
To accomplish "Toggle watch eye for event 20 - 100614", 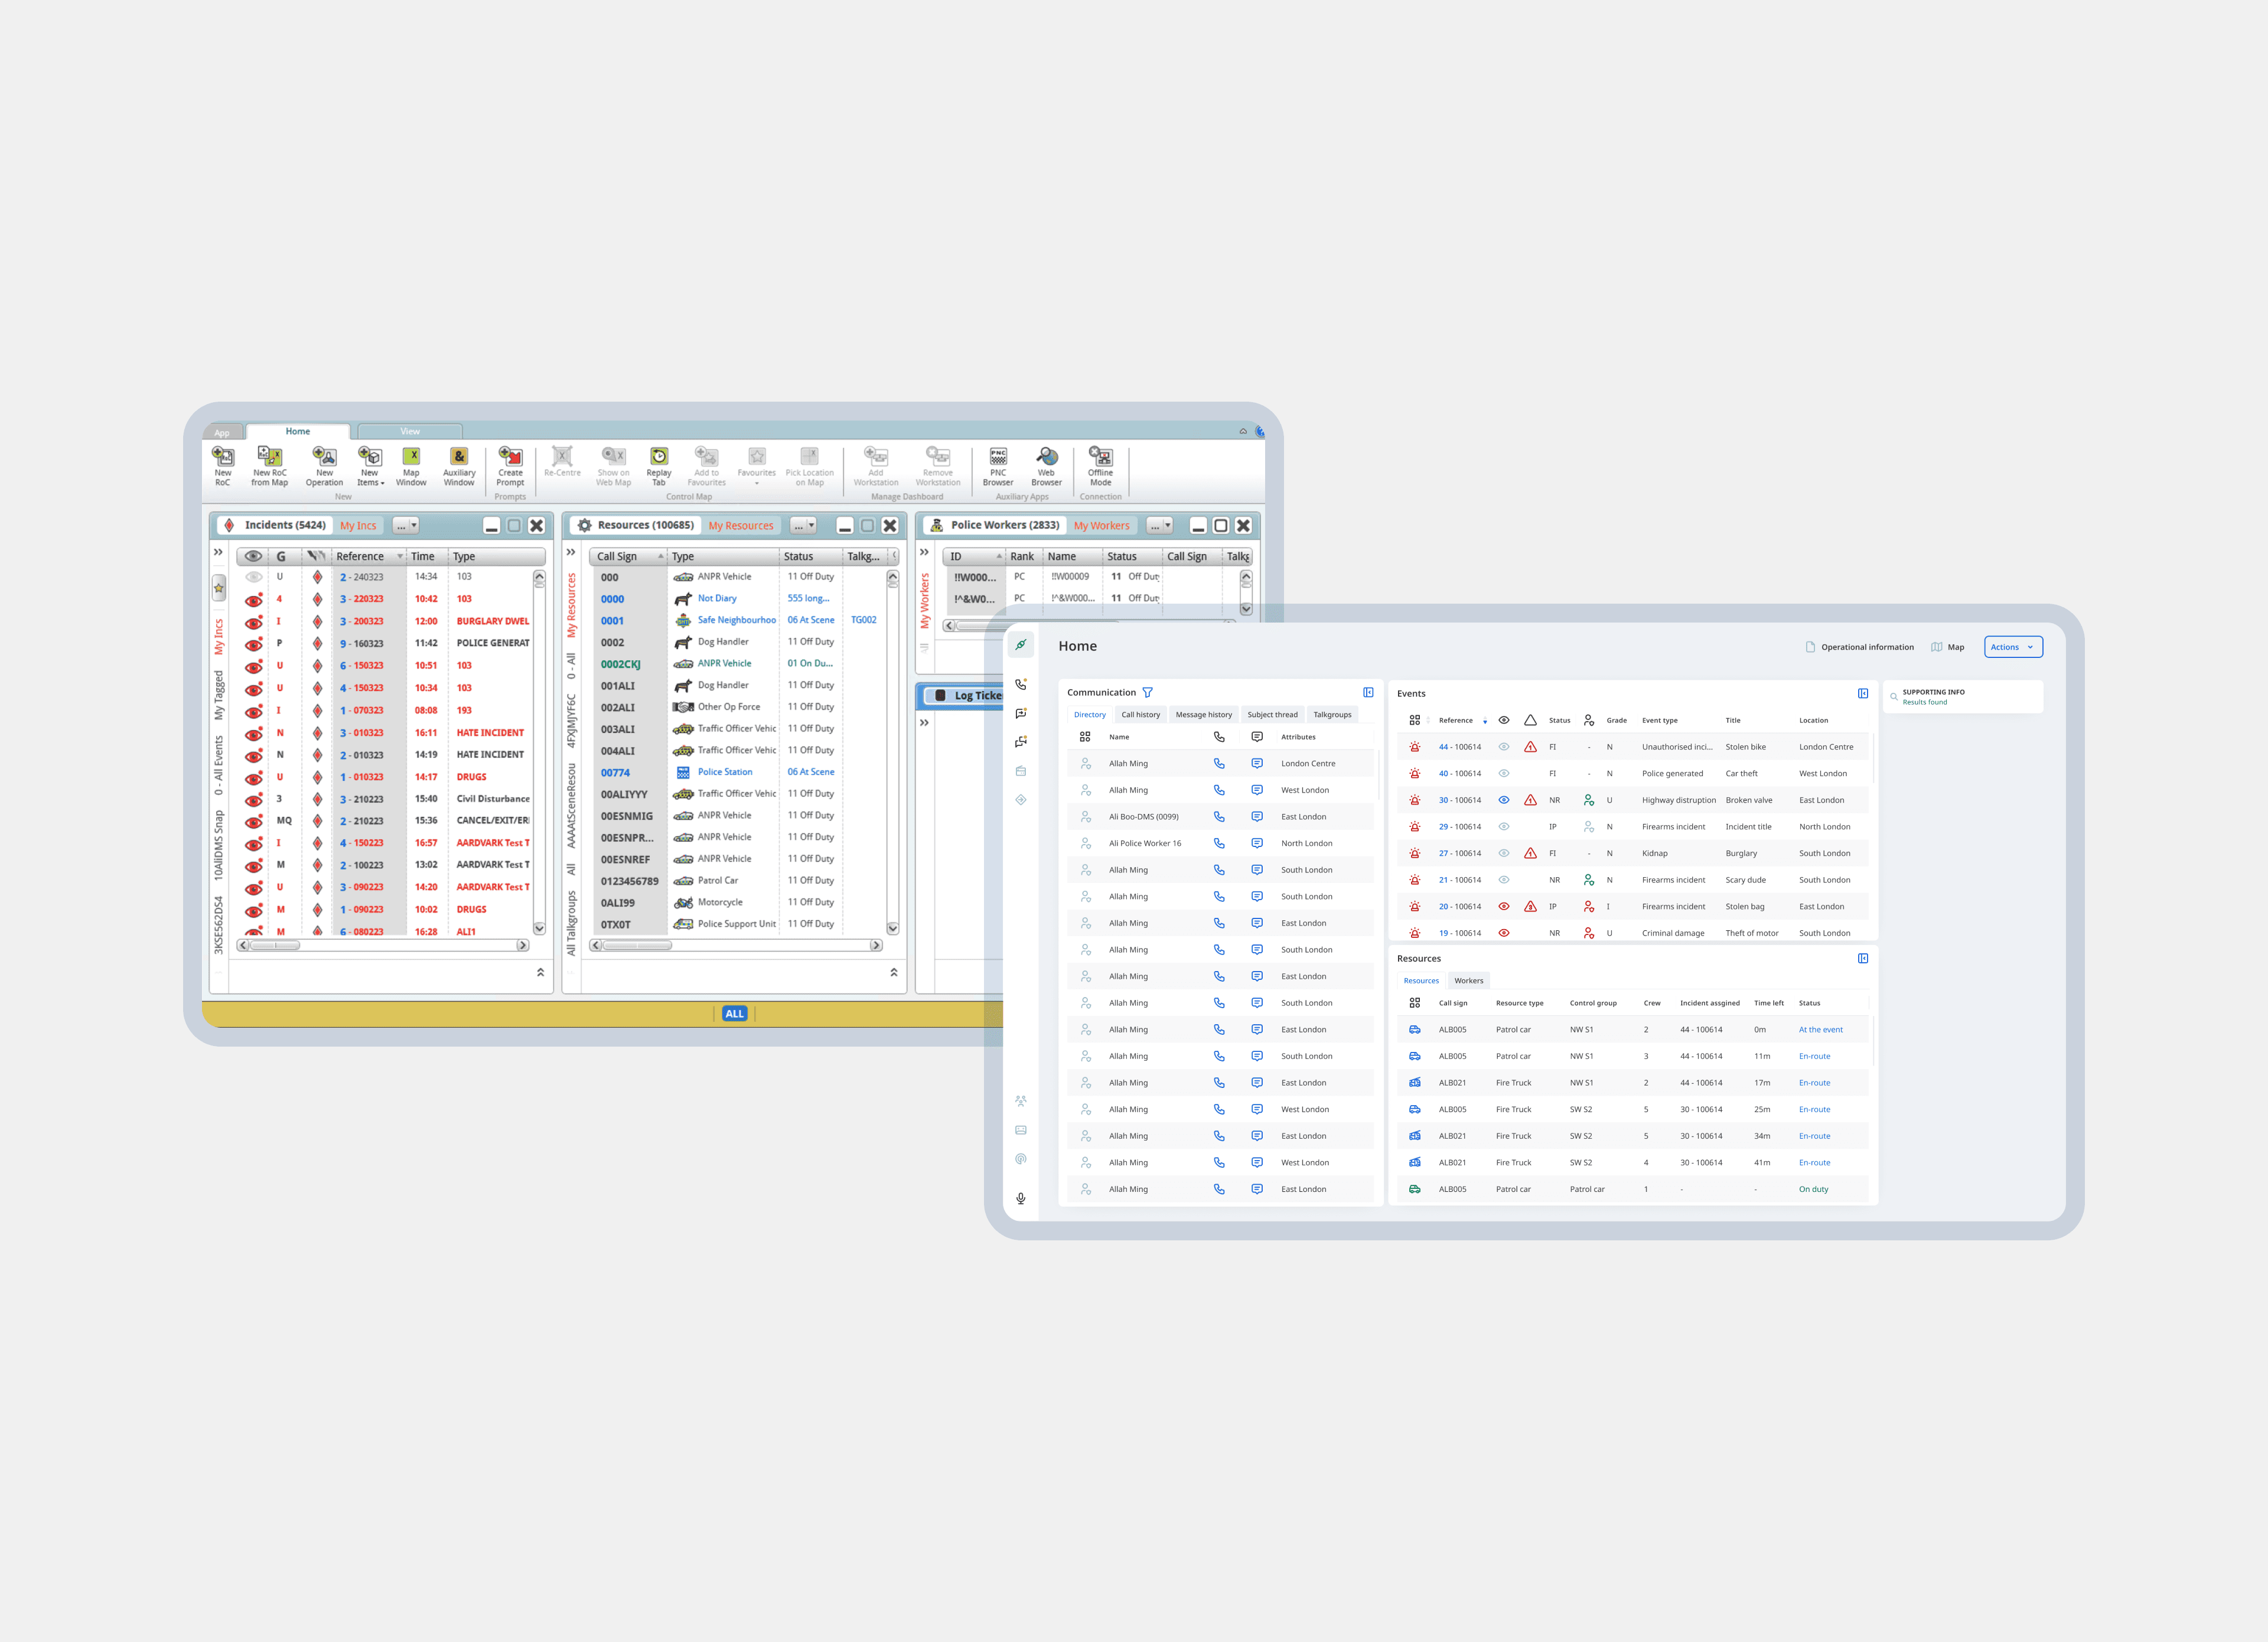I will (x=1503, y=906).
